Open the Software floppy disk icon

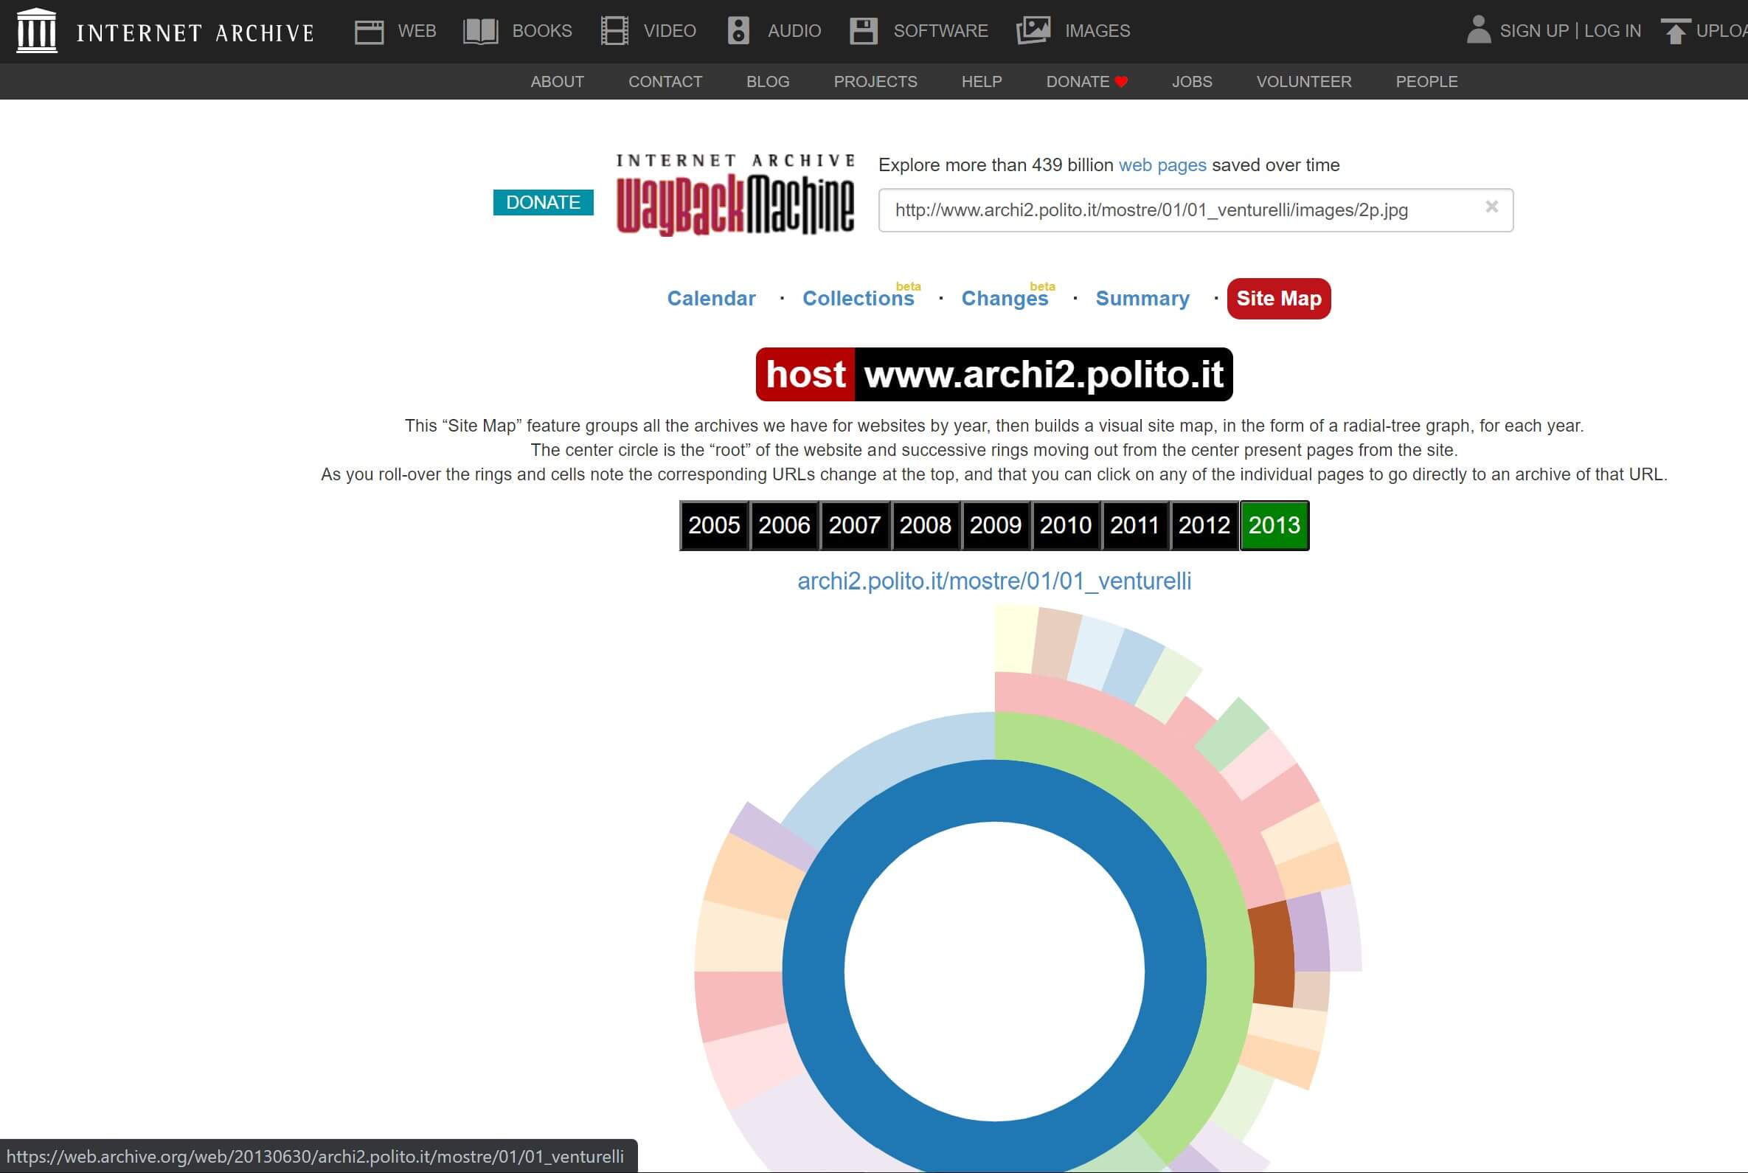(x=863, y=32)
